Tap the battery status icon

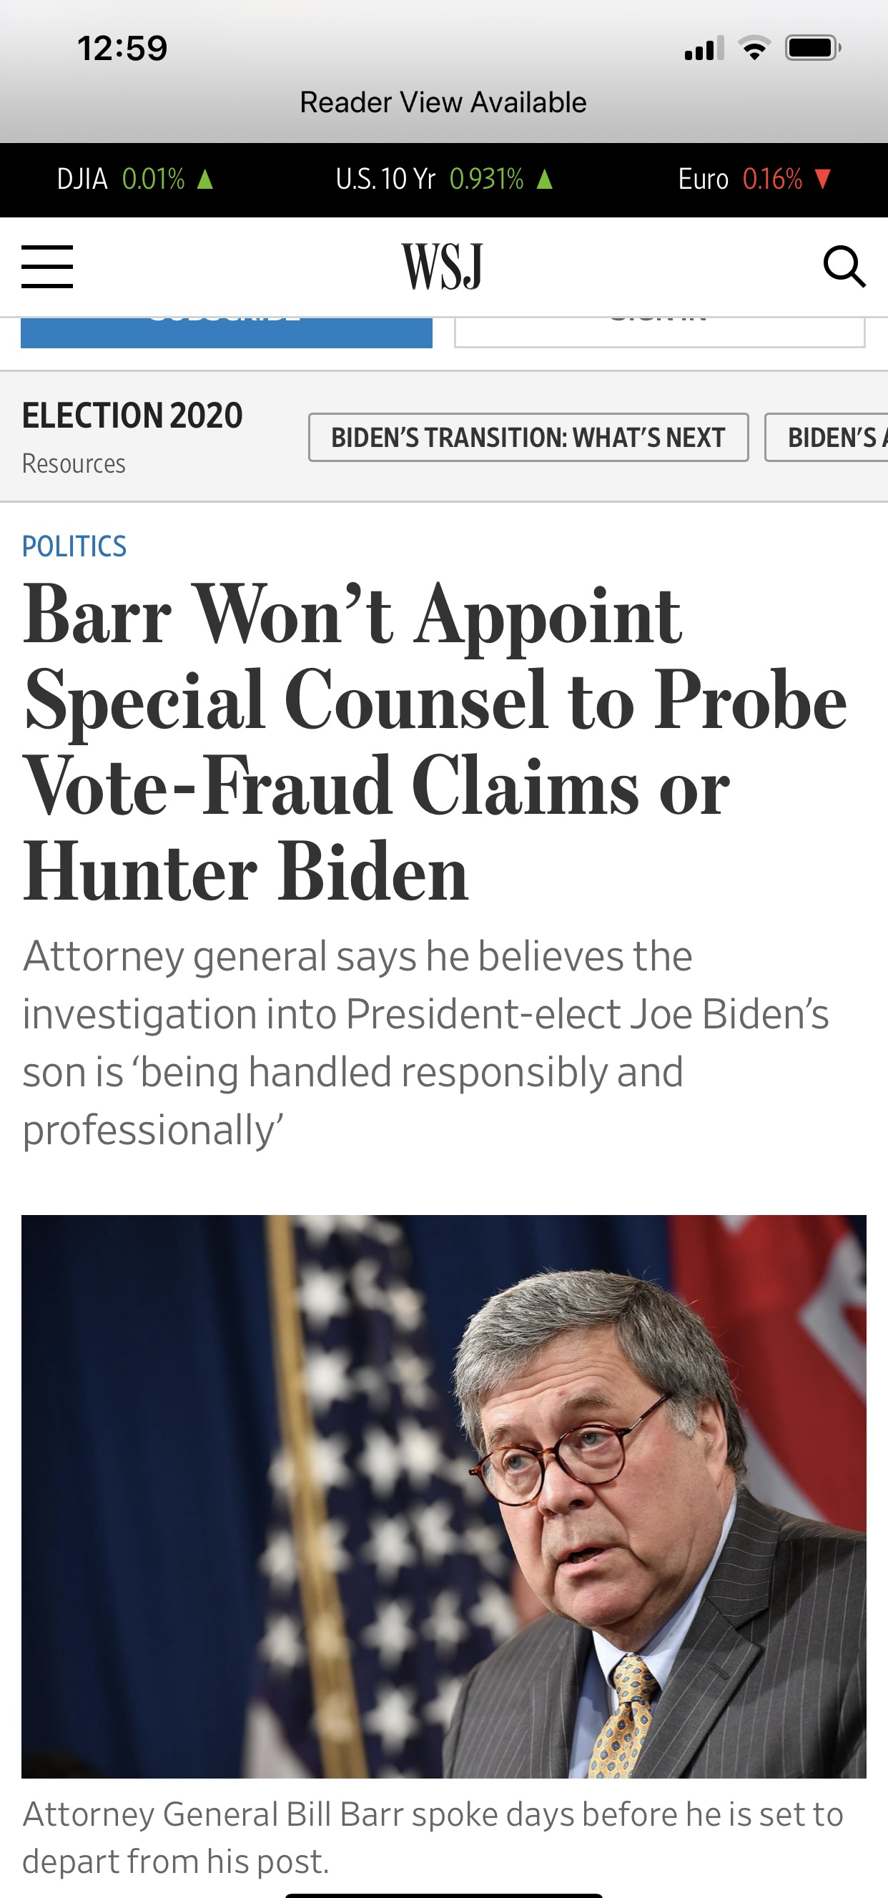click(x=813, y=49)
